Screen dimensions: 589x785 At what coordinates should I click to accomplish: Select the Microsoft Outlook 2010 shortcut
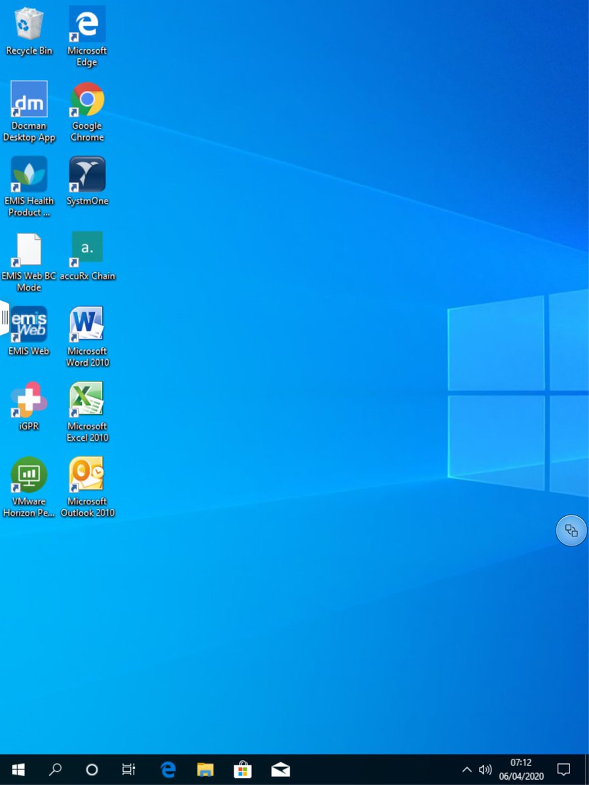coord(87,488)
